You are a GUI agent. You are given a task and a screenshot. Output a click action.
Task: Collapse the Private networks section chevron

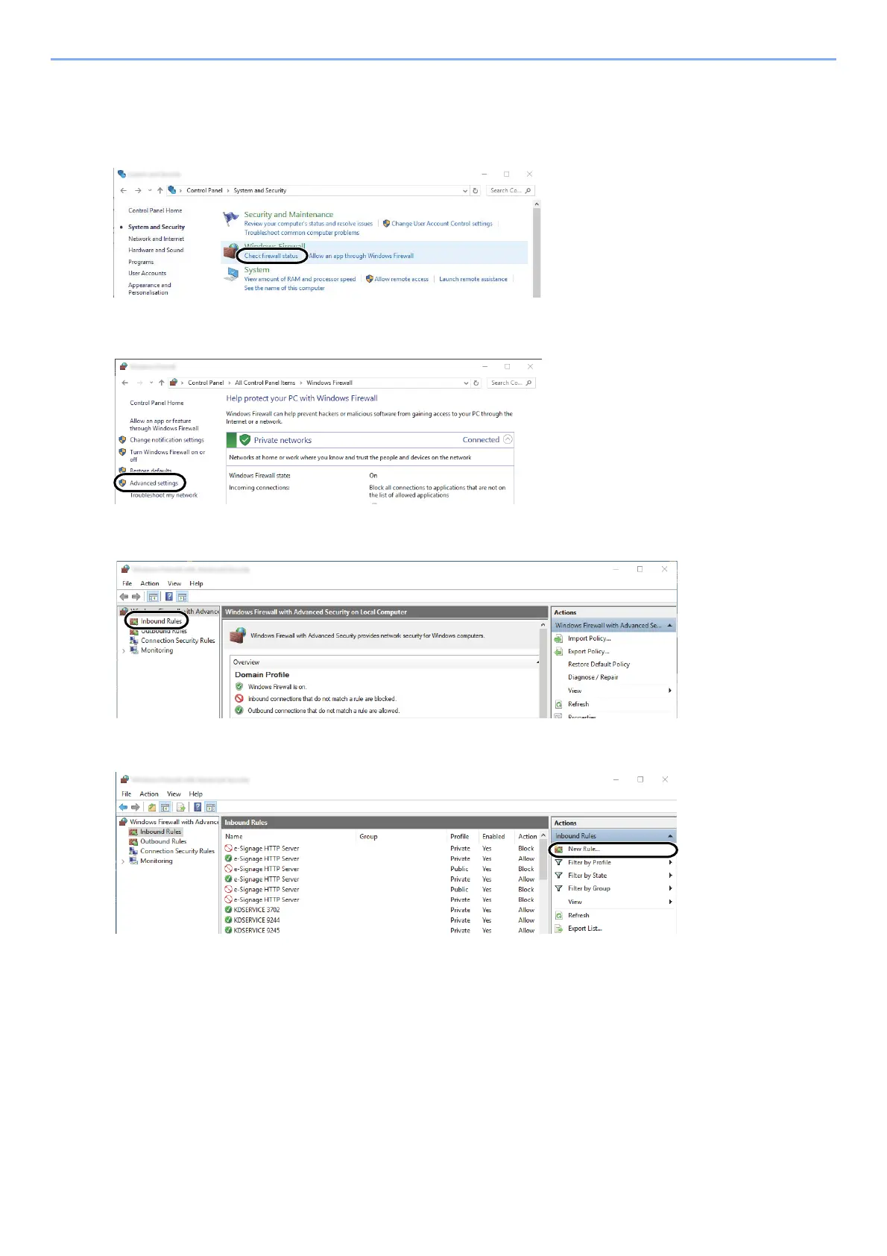coord(508,439)
